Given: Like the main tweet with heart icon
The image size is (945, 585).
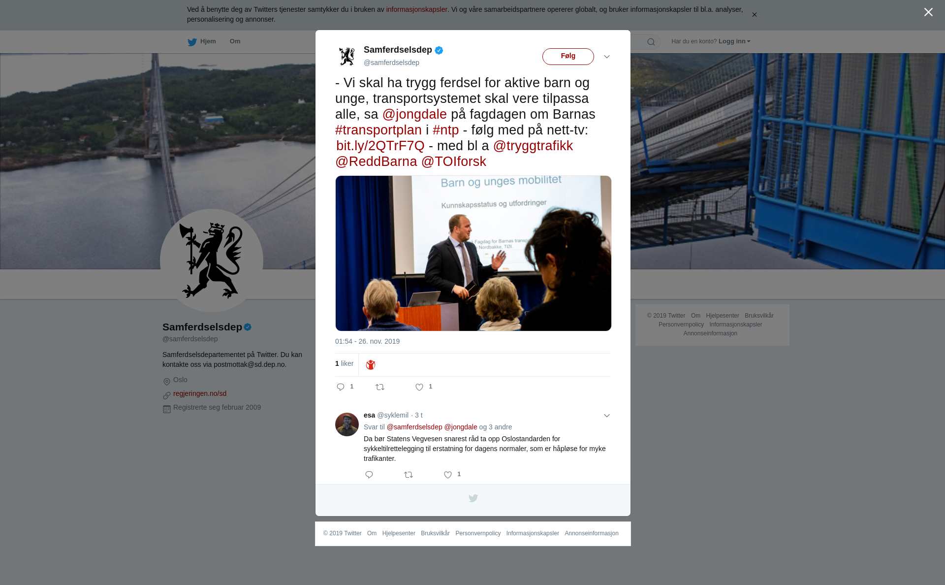Looking at the screenshot, I should [419, 387].
